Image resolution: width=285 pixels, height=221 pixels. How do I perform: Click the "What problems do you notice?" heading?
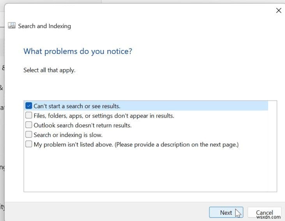tap(78, 51)
